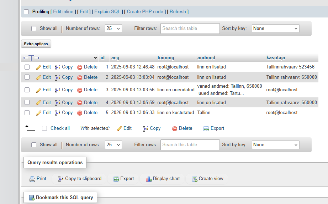
Task: Expand the top Sort by key dropdown
Action: 275,29
